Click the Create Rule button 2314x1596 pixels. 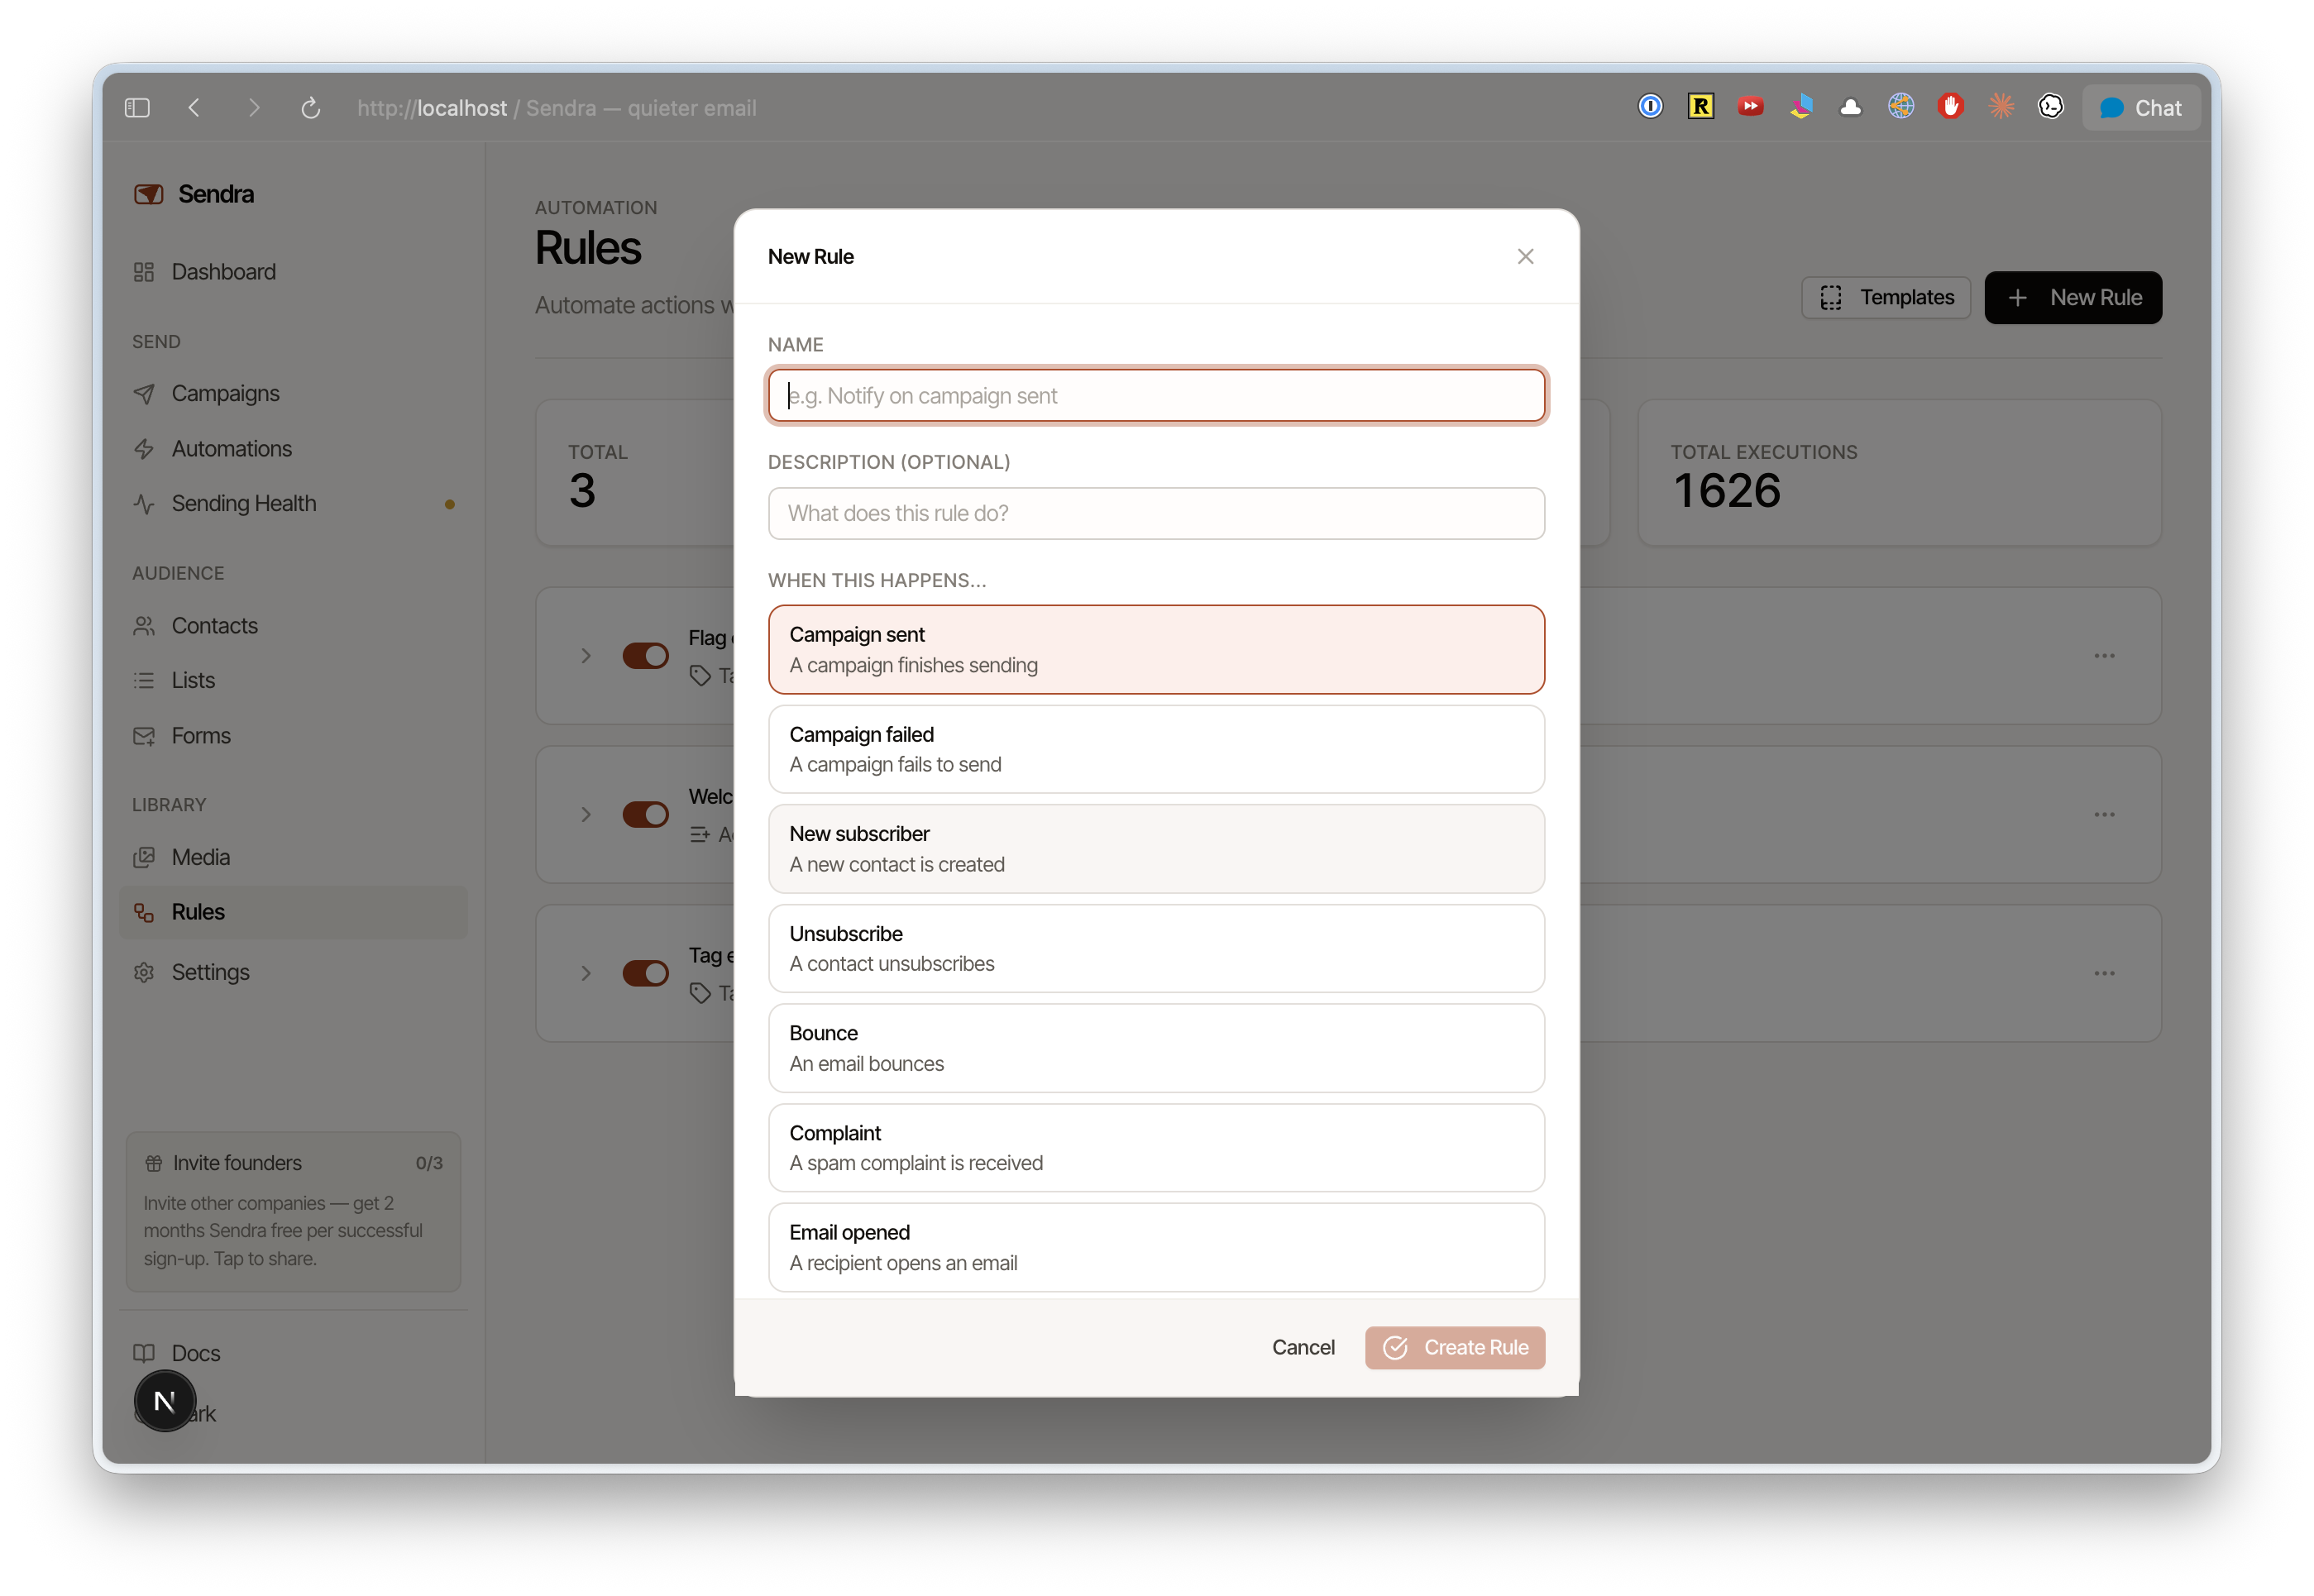(x=1455, y=1348)
